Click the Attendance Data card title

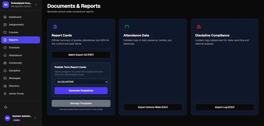pos(136,36)
